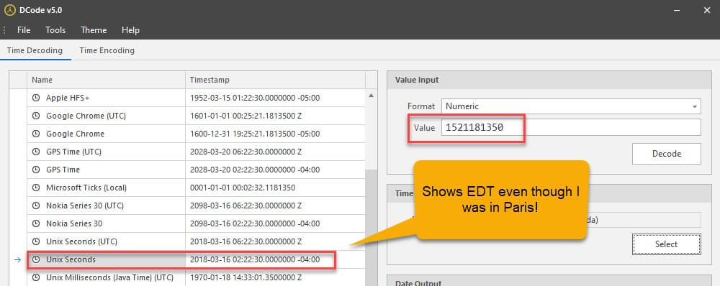Open the Theme menu
Viewport: 720px width, 286px height.
click(x=94, y=30)
